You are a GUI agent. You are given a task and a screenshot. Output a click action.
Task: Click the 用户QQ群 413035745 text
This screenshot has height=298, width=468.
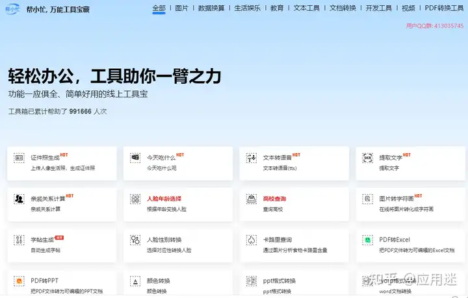435,26
